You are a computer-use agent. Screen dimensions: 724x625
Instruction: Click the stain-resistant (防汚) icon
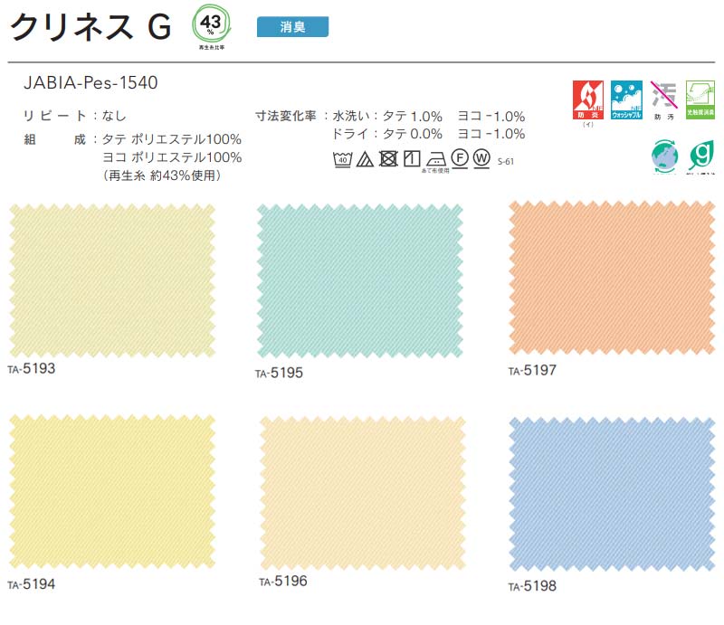665,97
